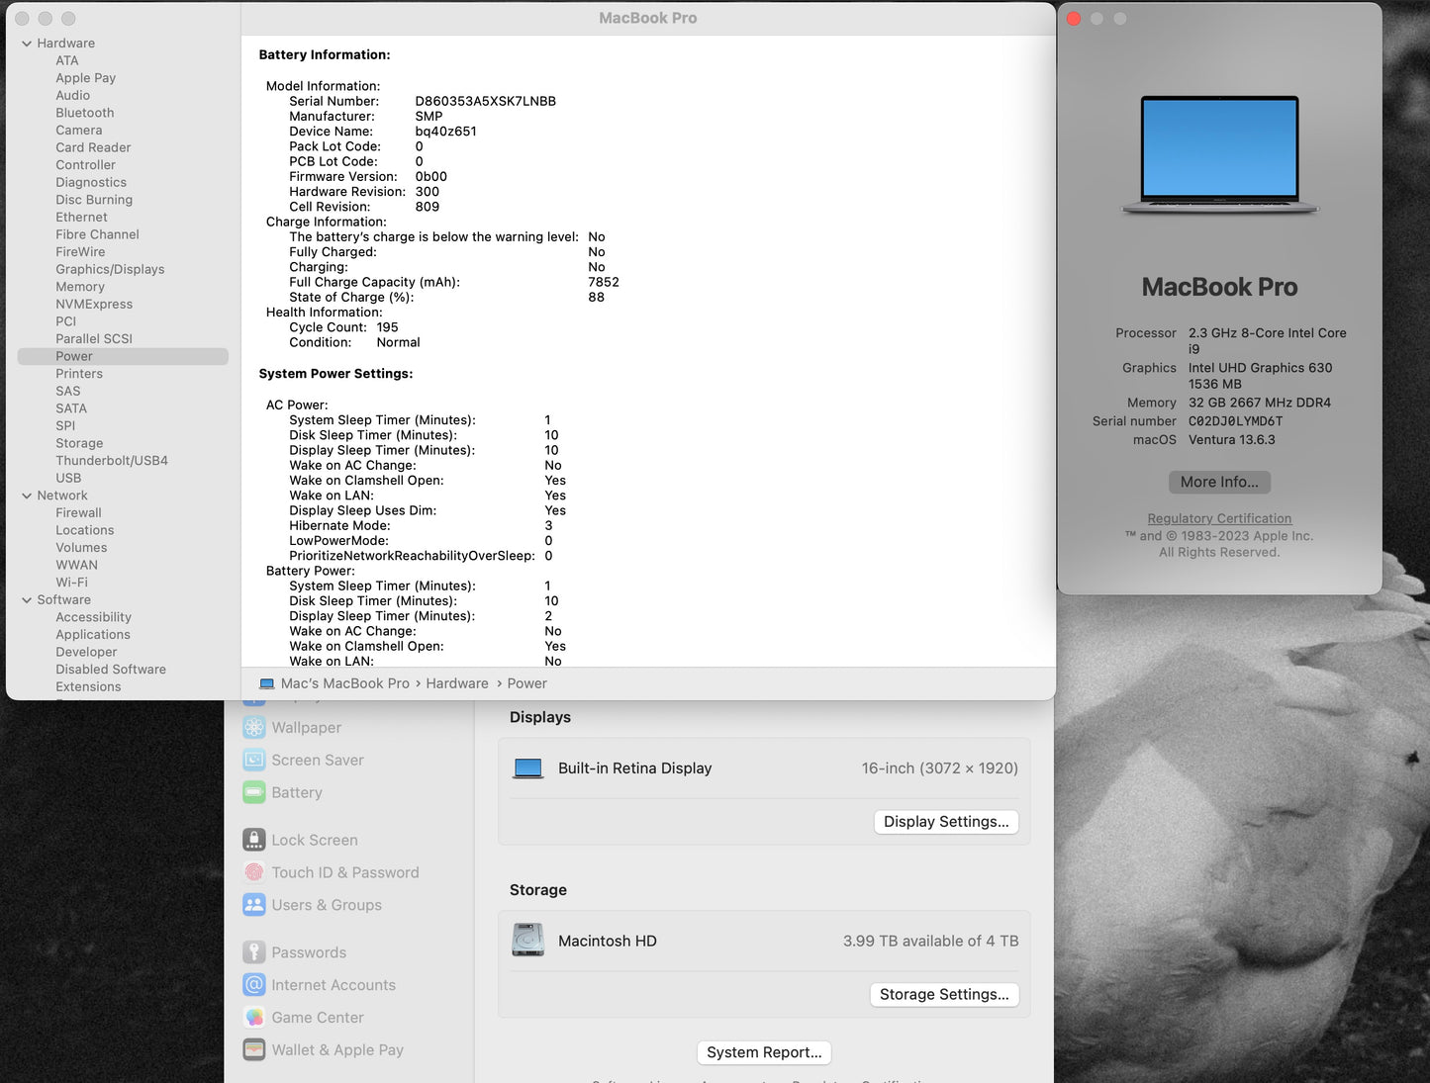Viewport: 1430px width, 1083px height.
Task: Select the Users & Groups icon
Action: tap(254, 905)
